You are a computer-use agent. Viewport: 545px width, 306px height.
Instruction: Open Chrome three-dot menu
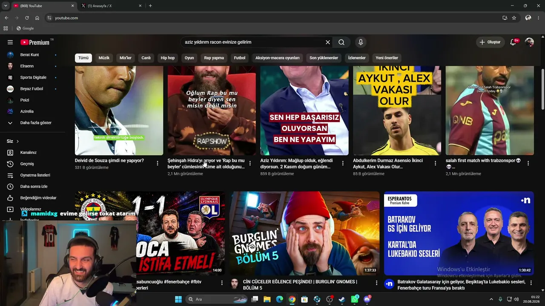538,18
